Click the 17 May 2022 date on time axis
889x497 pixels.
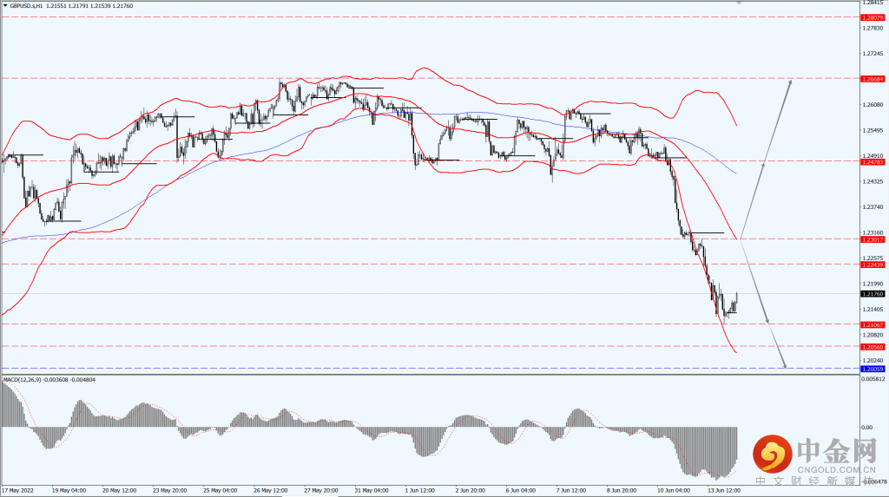pyautogui.click(x=17, y=490)
